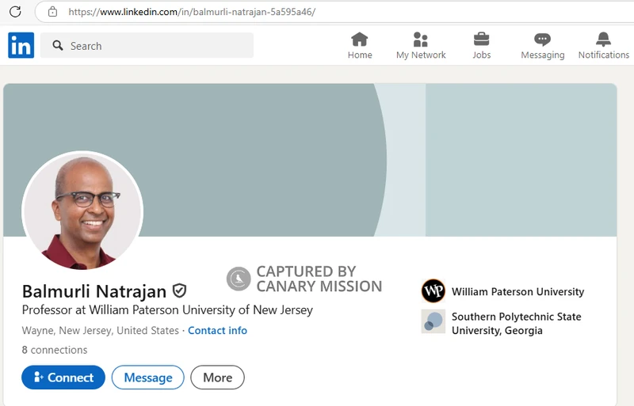634x406 pixels.
Task: Open William Paterson University link
Action: click(518, 292)
